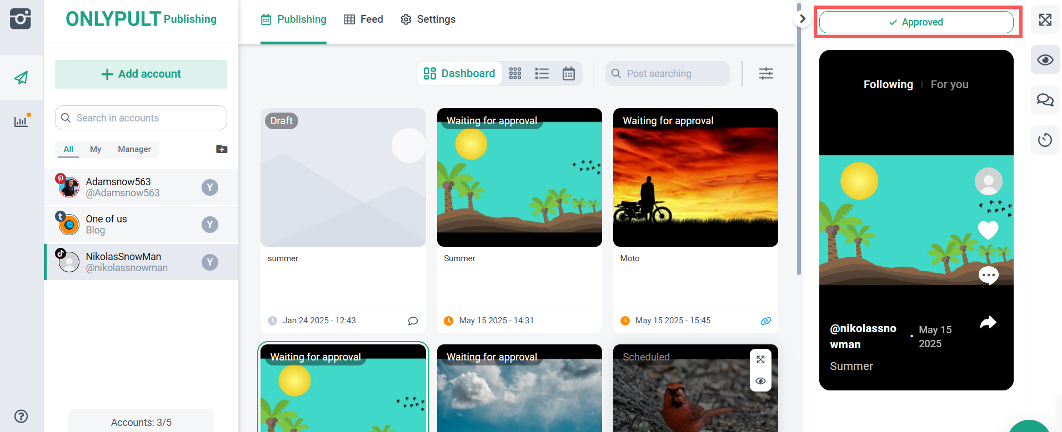Switch to the Feed tab

point(363,19)
